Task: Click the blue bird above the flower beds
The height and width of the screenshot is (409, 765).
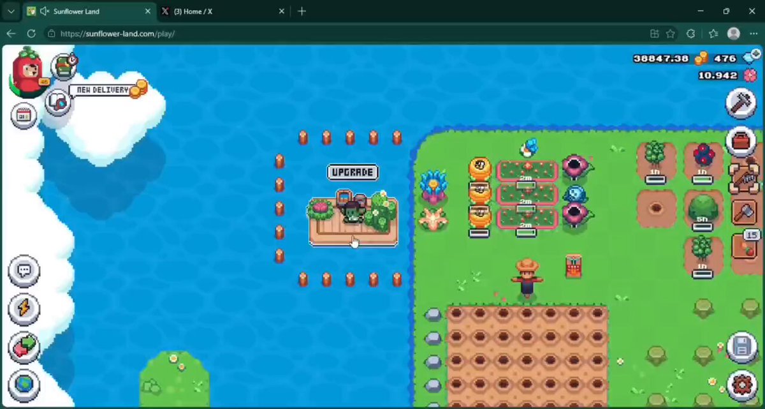Action: [x=527, y=148]
